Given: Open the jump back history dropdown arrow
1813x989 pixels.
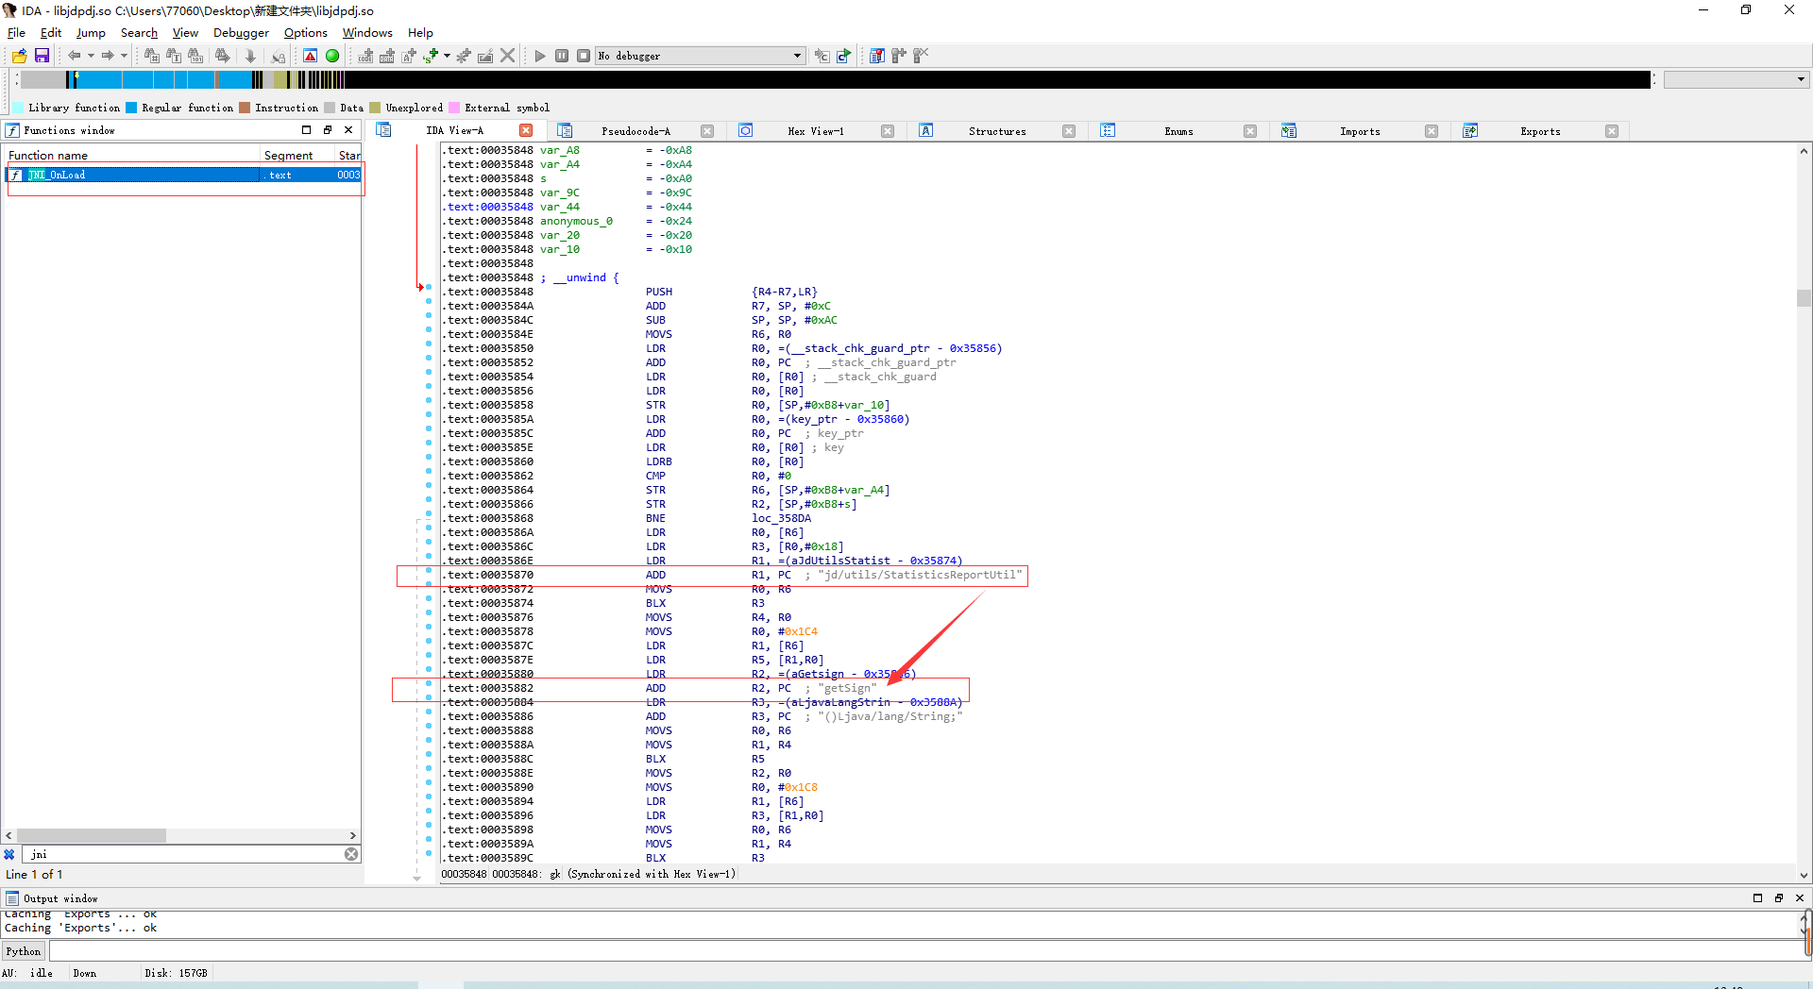Looking at the screenshot, I should (91, 56).
